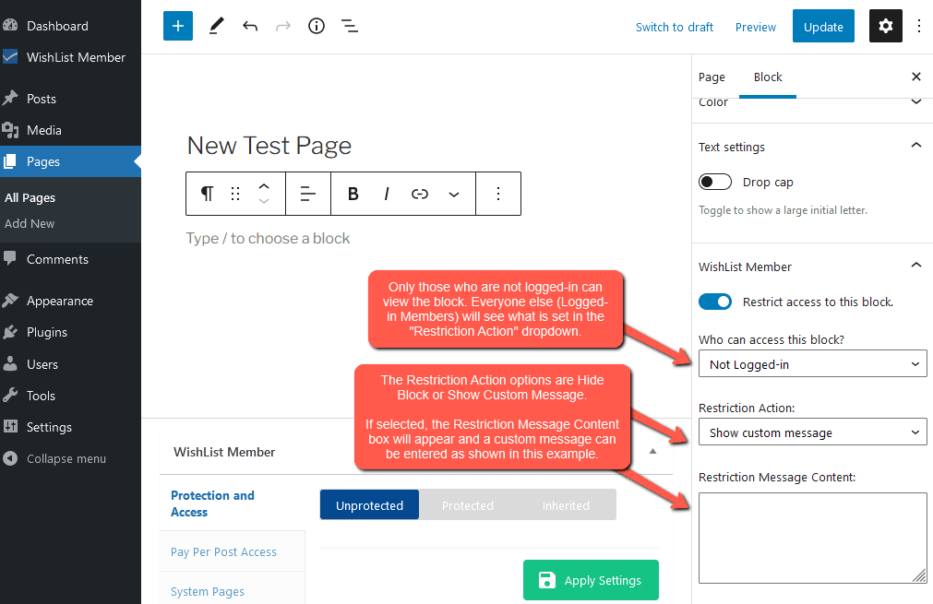Collapse the Text settings panel
933x604 pixels.
coord(916,146)
